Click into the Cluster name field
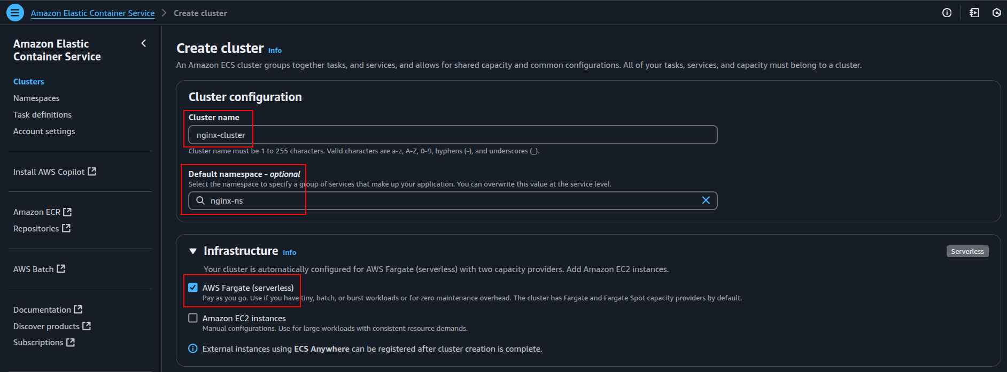Viewport: 1007px width, 372px height. (x=452, y=135)
